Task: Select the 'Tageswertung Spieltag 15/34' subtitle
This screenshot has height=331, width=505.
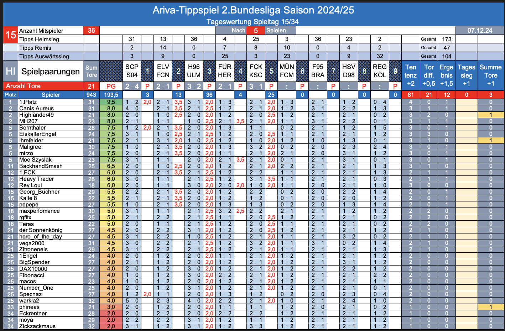Action: coord(252,22)
